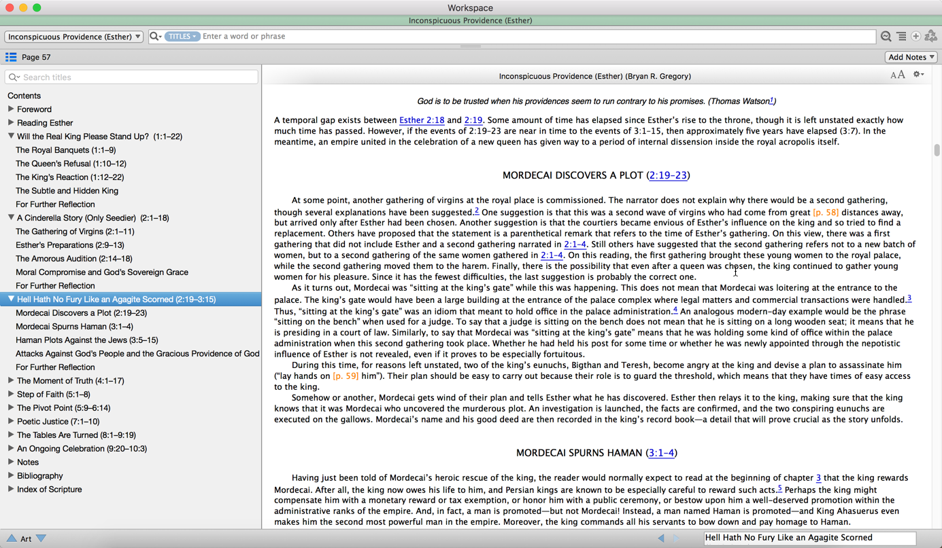
Task: Select The Subtle and Hidden King
Action: pyautogui.click(x=67, y=191)
